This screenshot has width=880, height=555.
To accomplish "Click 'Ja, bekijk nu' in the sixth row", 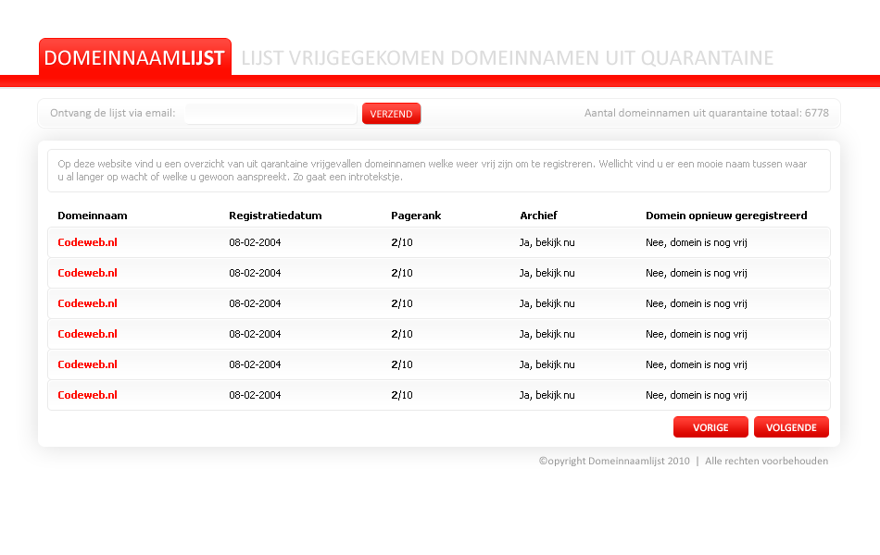I will click(x=547, y=395).
